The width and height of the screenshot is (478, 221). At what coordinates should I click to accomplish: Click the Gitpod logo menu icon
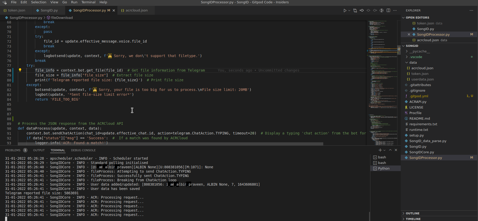[5, 2]
